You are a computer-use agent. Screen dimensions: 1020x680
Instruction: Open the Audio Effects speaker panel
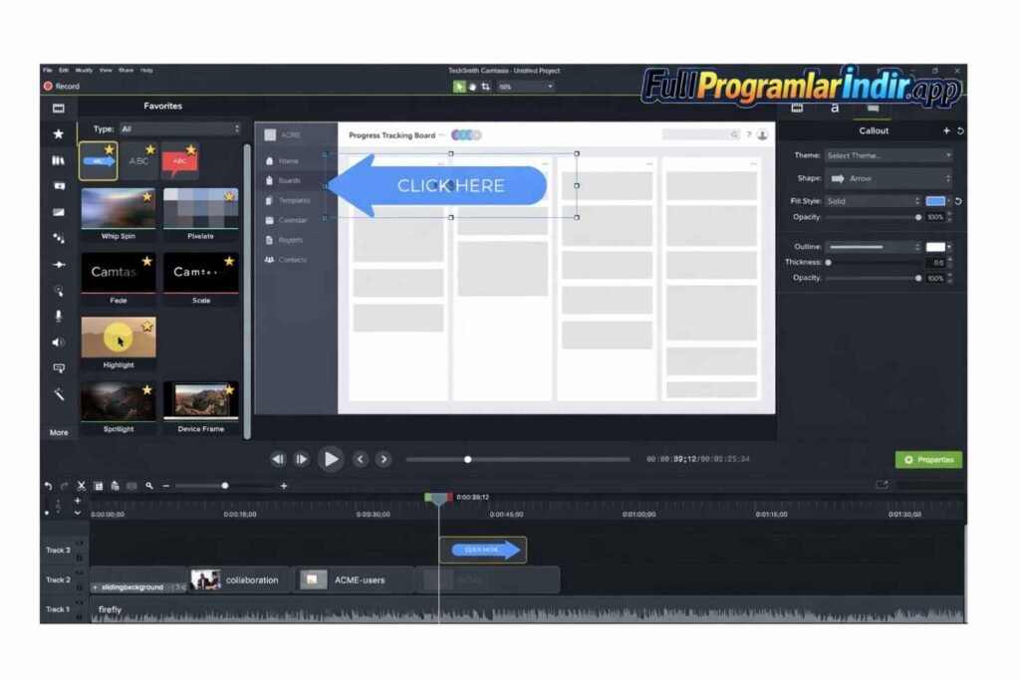[x=59, y=343]
